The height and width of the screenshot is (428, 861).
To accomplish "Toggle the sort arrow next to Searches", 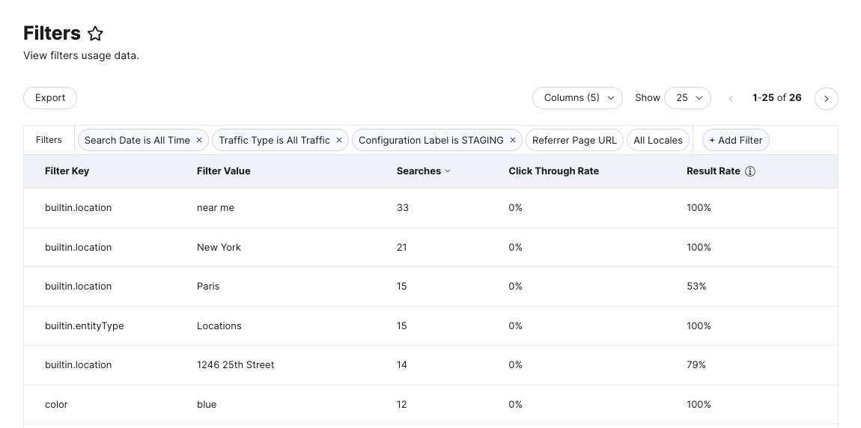I will 448,171.
